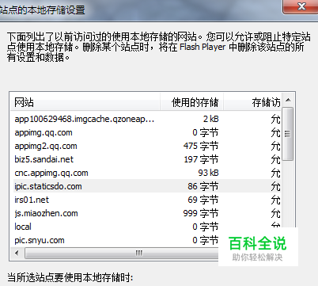Image resolution: width=318 pixels, height=286 pixels.
Task: Click the 86 字节 storage value
Action: coord(203,186)
